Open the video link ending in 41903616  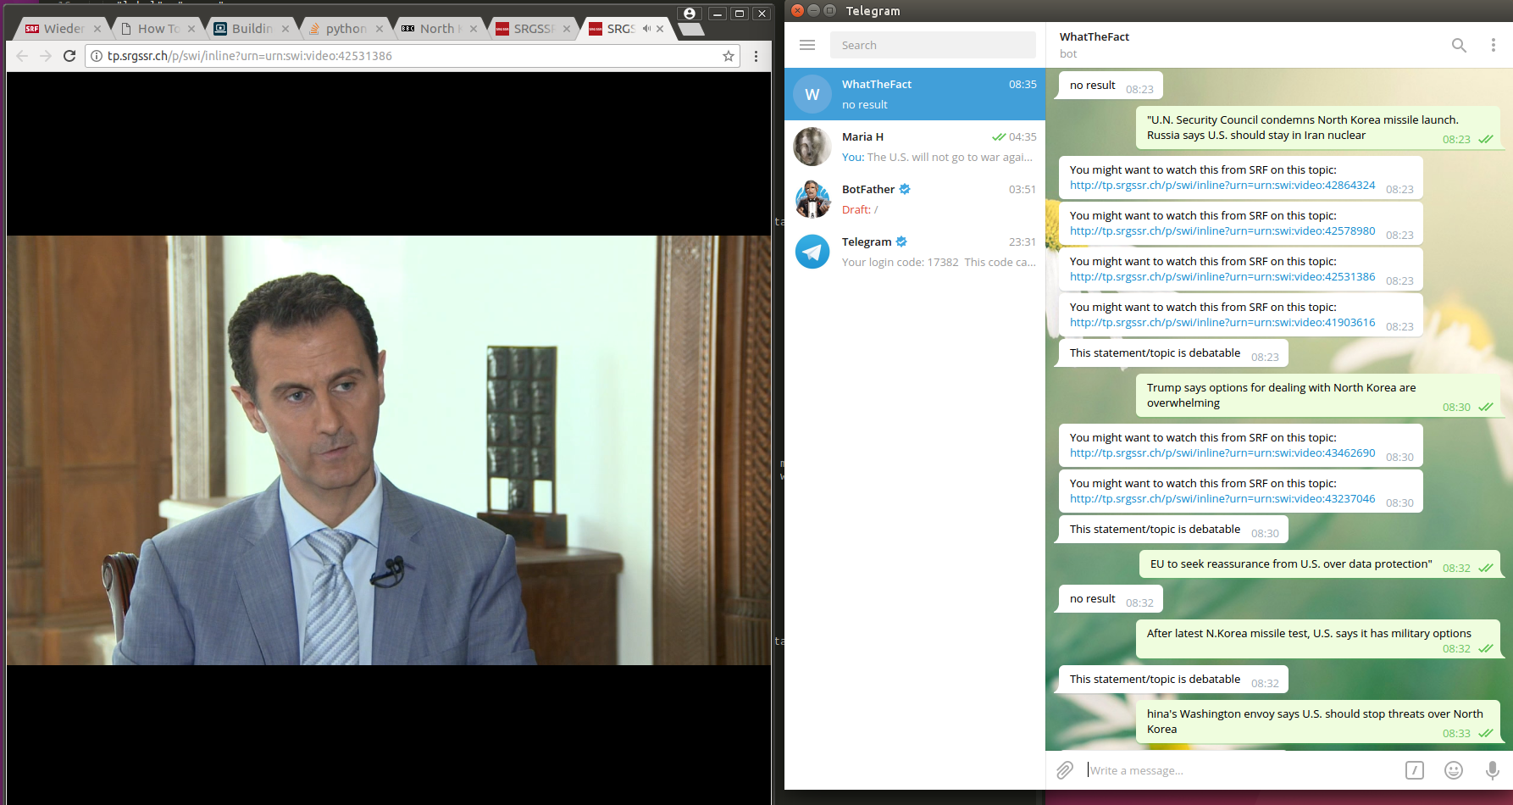(x=1222, y=323)
